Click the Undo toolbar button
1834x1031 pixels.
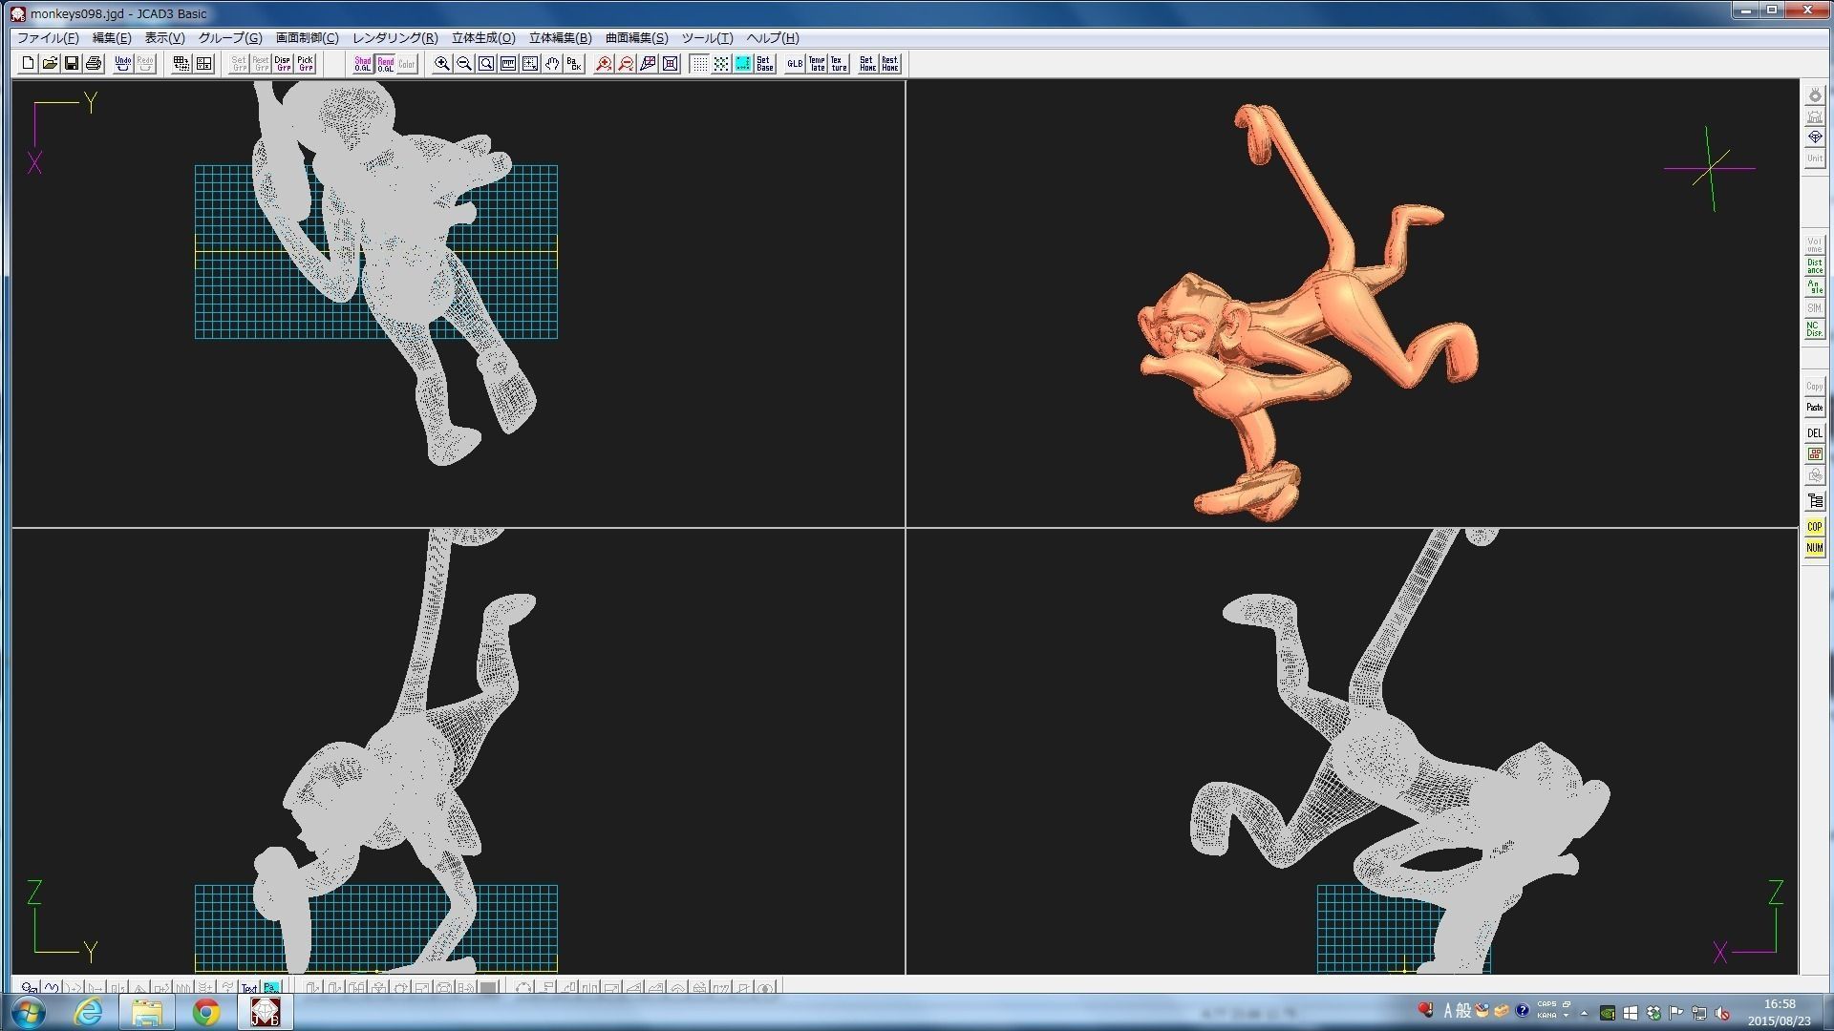122,64
